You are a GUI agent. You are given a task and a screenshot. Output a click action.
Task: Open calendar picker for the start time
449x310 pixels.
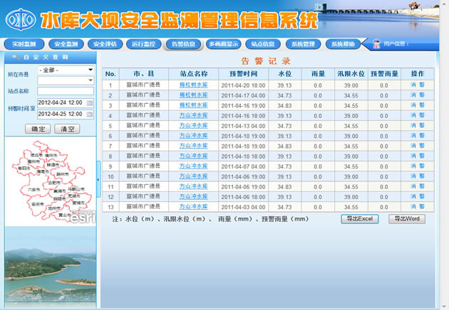pos(90,103)
